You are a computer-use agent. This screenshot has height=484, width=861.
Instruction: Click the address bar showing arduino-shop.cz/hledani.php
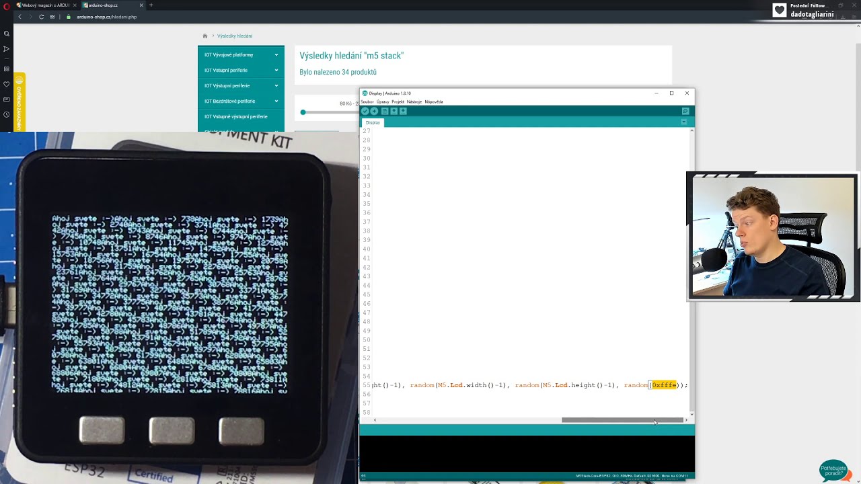click(x=107, y=17)
